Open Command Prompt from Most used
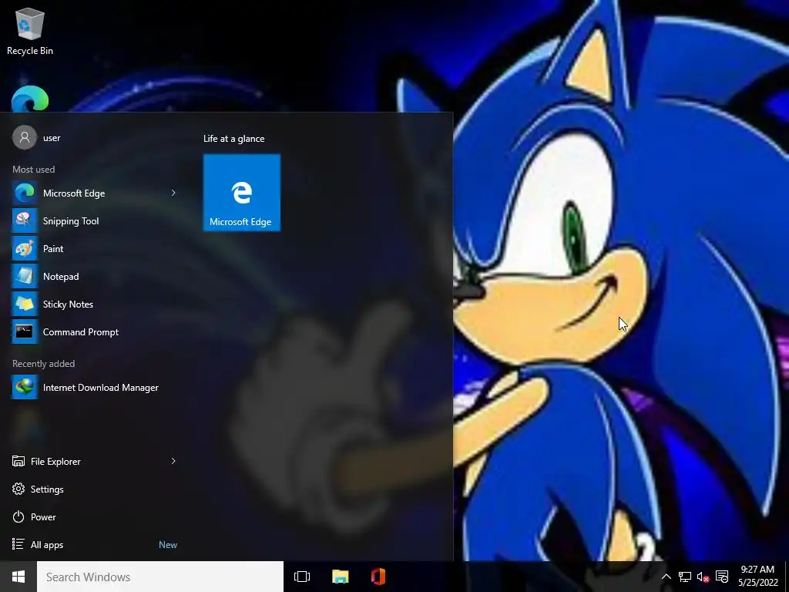Viewport: 789px width, 592px height. [x=94, y=331]
